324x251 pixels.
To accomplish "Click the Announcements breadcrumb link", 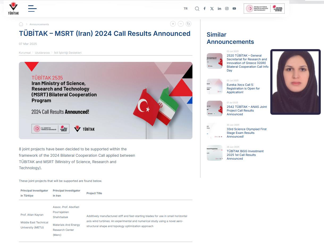I will click(39, 24).
